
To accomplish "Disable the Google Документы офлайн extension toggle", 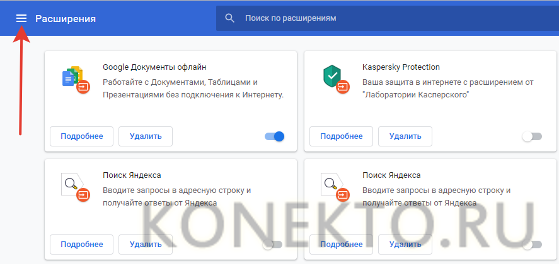I will 275,136.
